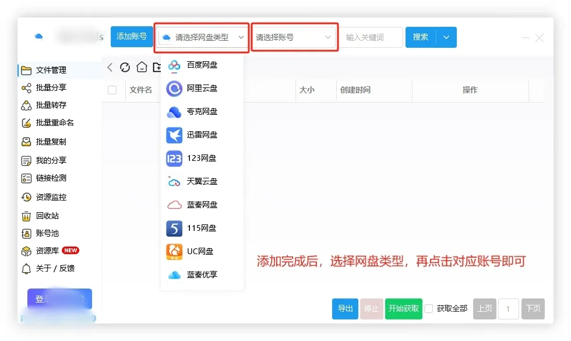
Task: Select the 123网盘 drive icon
Action: pyautogui.click(x=174, y=158)
